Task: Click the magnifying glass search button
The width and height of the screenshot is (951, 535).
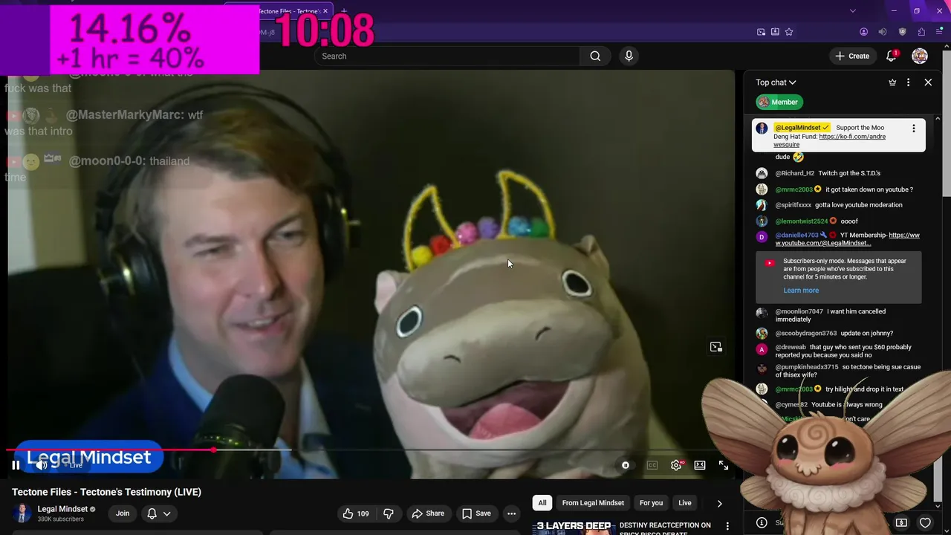Action: (595, 56)
